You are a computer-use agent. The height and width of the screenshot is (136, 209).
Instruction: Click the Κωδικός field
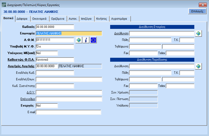[55, 27]
